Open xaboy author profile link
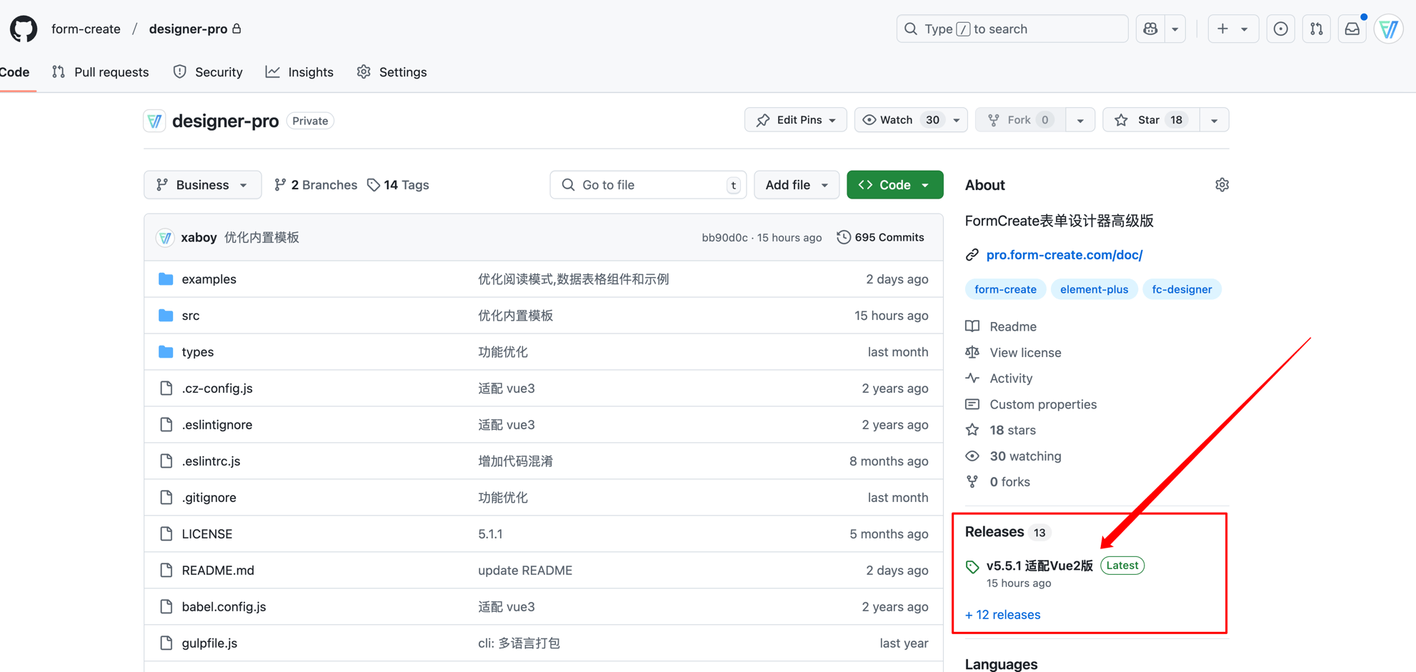This screenshot has width=1416, height=672. pyautogui.click(x=199, y=238)
